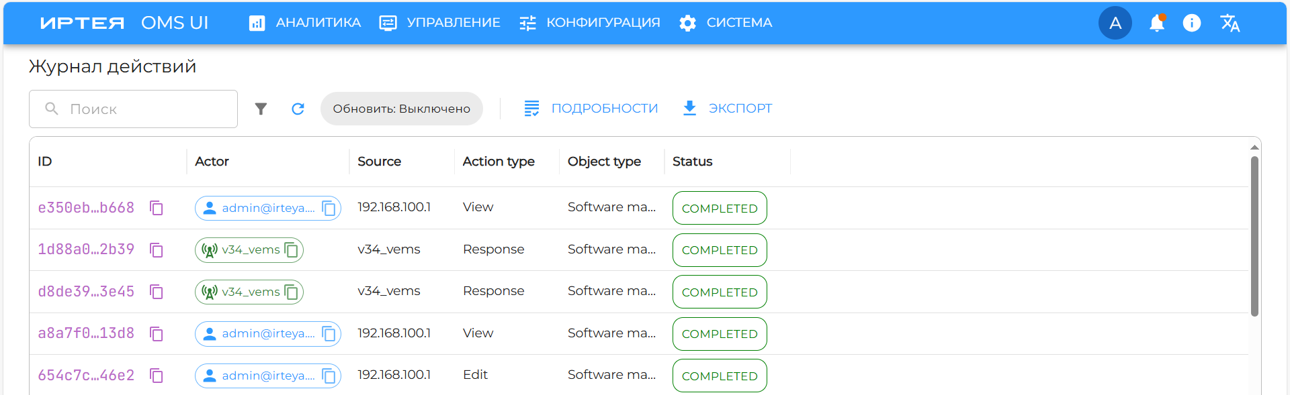Open the language translate icon

pos(1230,23)
